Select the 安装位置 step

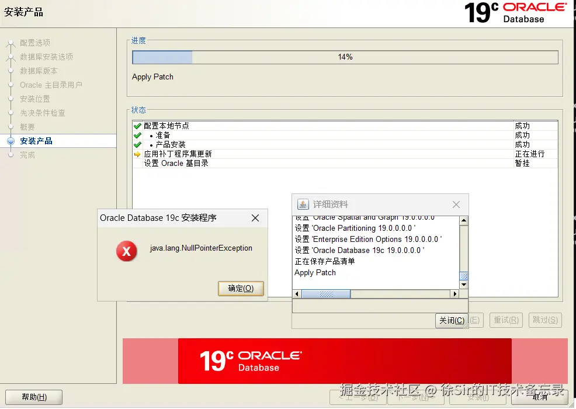tap(35, 99)
